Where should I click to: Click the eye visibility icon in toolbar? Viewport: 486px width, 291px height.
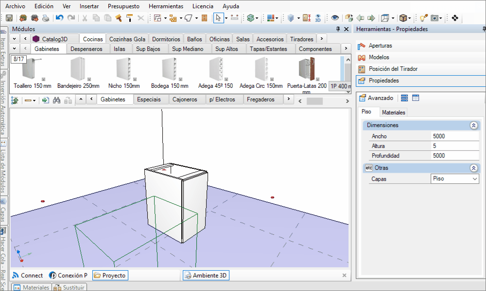coord(335,18)
